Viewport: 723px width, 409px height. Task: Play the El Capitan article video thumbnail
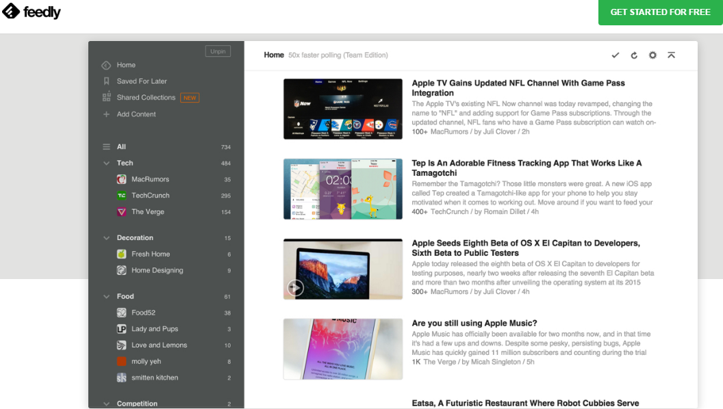295,288
